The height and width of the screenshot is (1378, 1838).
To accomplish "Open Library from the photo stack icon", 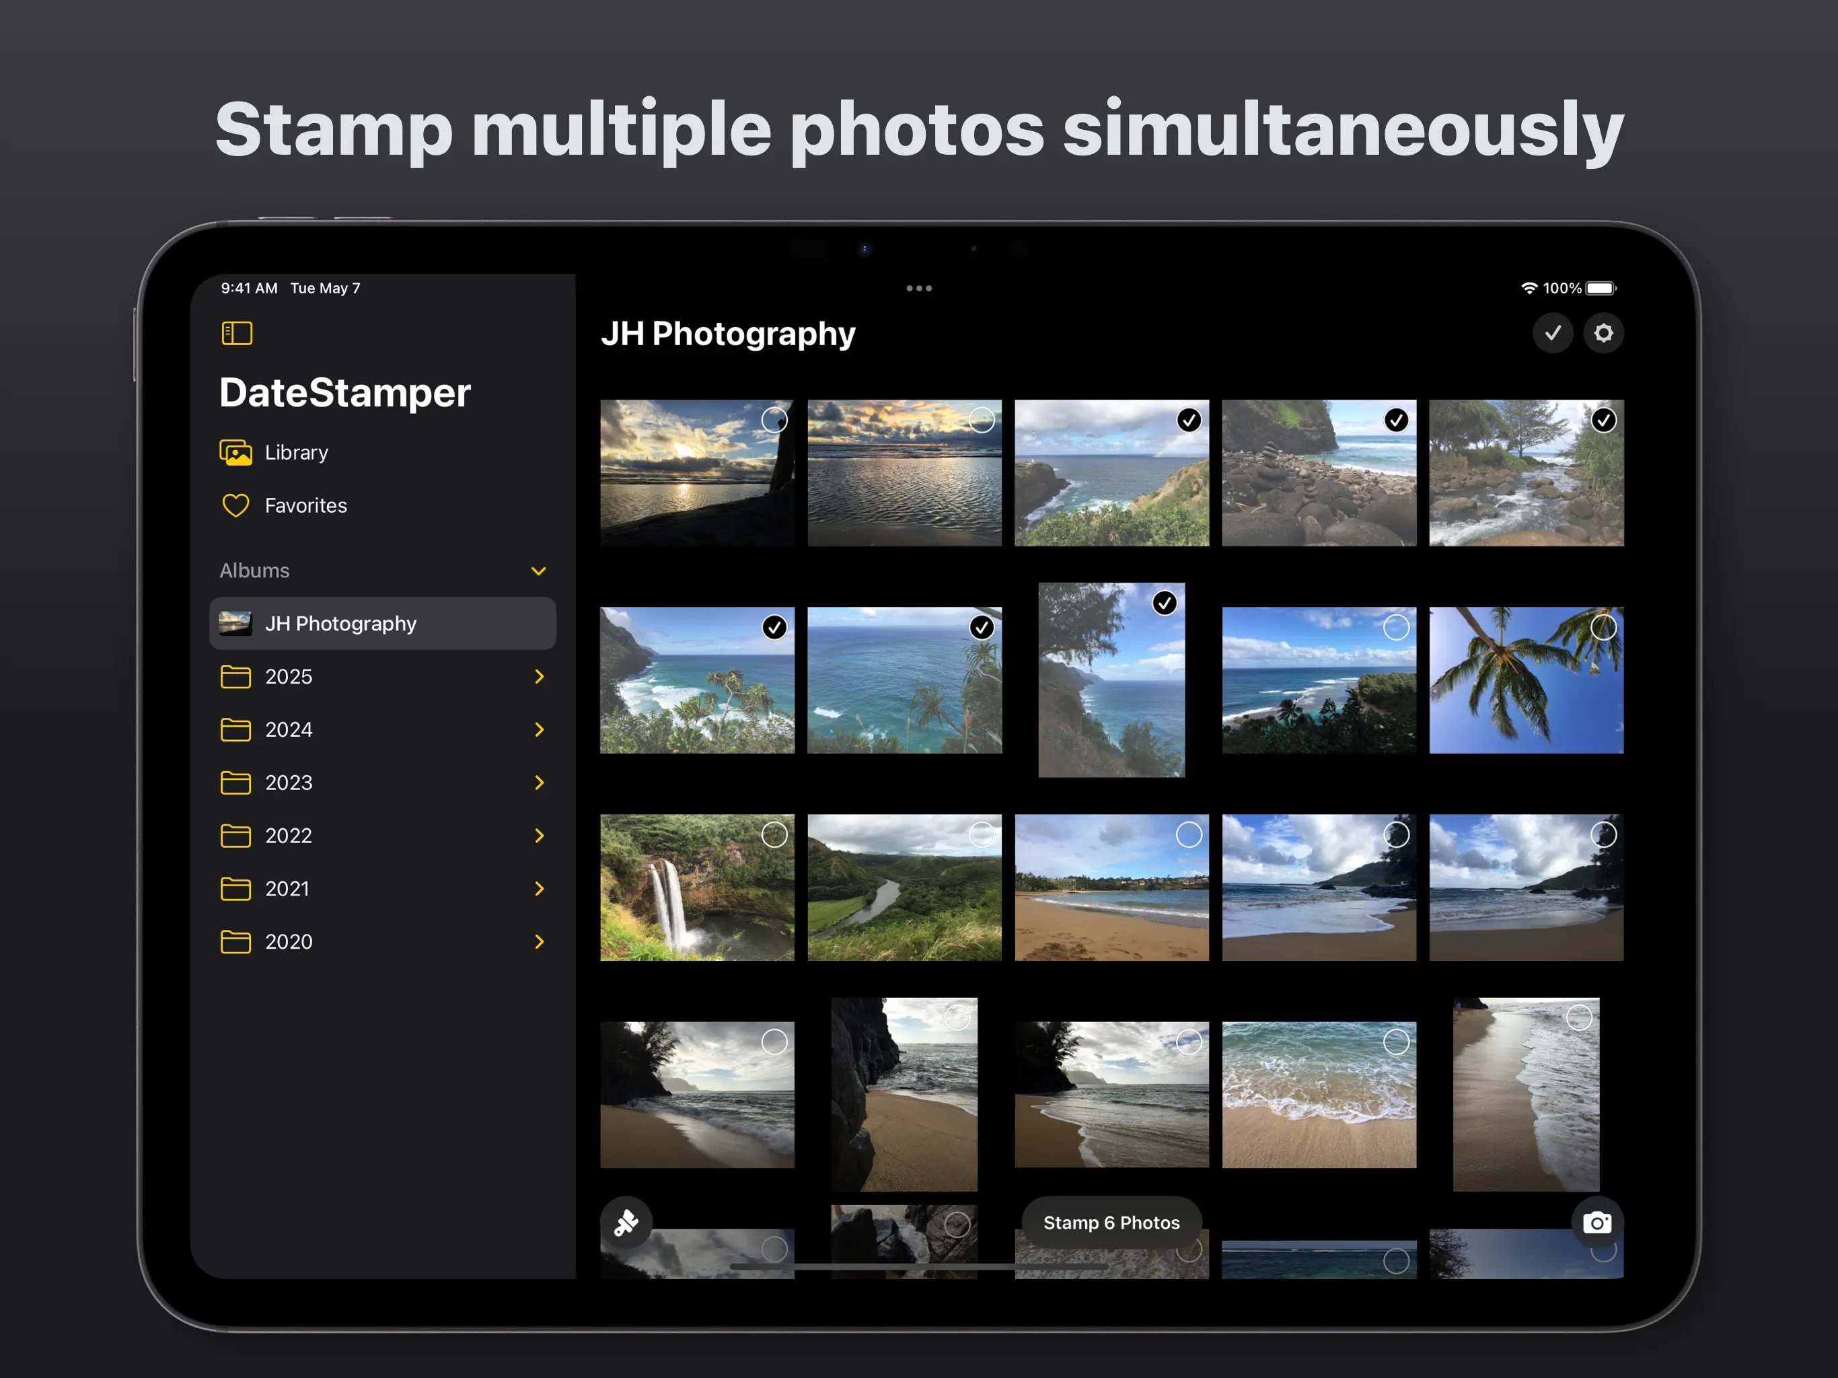I will pos(236,452).
